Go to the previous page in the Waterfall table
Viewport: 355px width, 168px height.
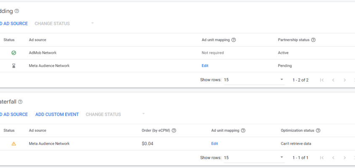point(333,158)
